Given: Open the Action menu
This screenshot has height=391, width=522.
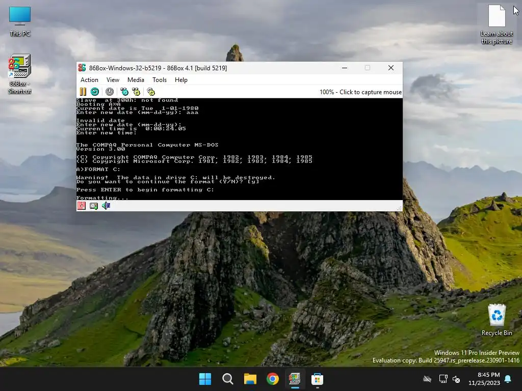Looking at the screenshot, I should (x=89, y=80).
